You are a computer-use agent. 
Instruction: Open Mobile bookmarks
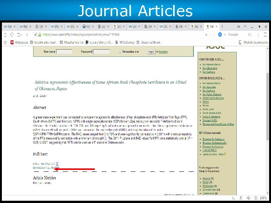[253, 42]
